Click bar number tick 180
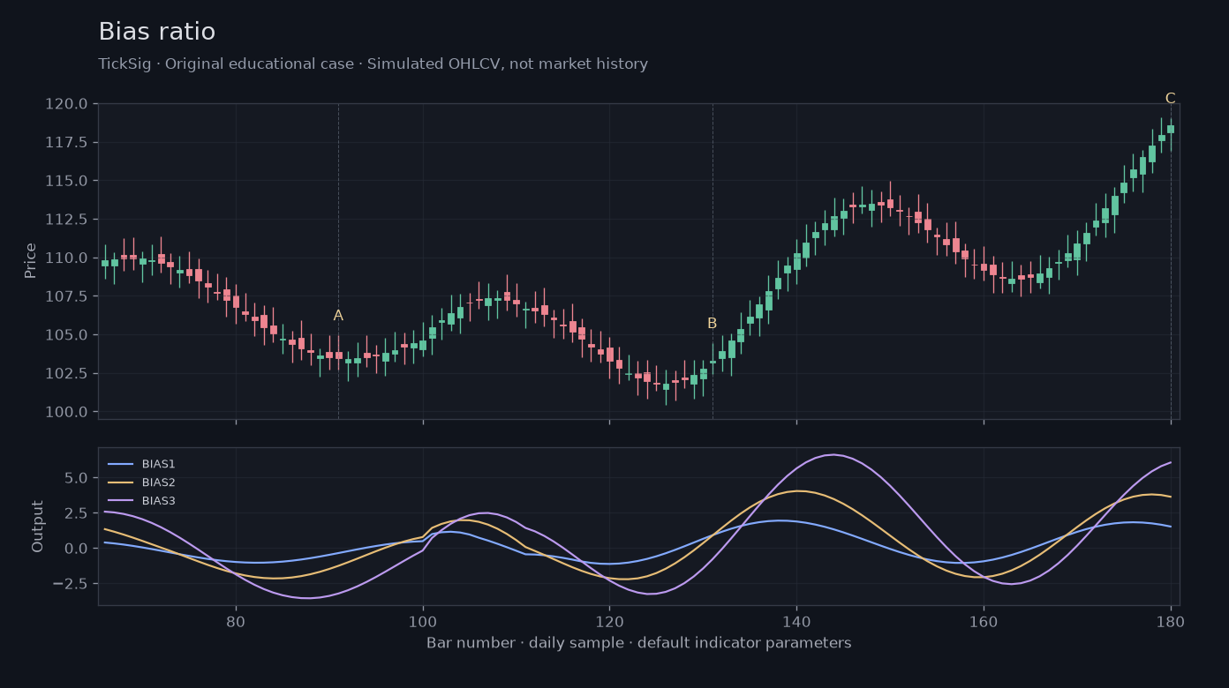Viewport: 1229px width, 688px height. coord(1171,620)
